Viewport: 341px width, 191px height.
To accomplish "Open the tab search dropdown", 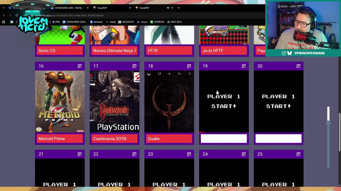I will 3,8.
